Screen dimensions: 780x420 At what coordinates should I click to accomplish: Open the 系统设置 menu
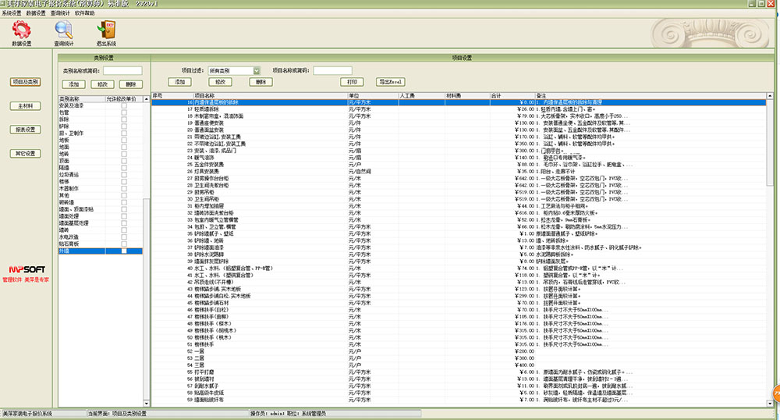coord(12,13)
